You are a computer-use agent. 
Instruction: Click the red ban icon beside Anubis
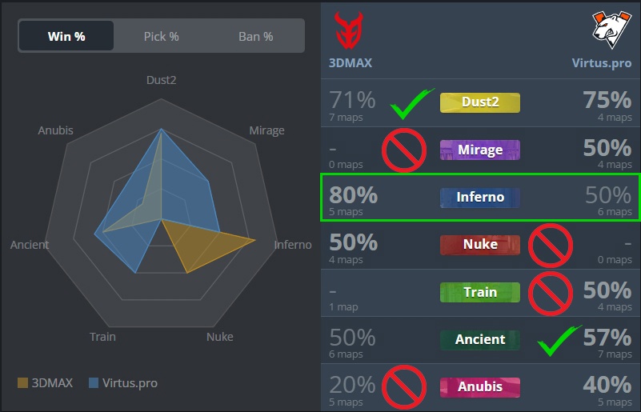tap(404, 386)
